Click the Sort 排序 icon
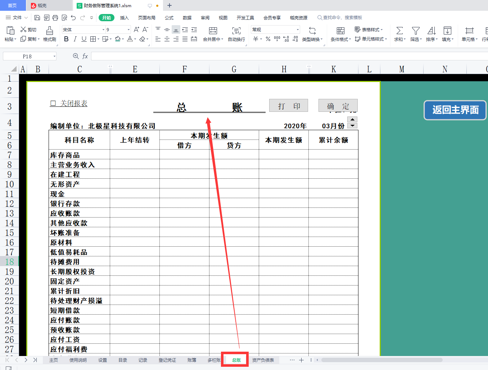Screen dimensions: 488x370 coord(431,31)
